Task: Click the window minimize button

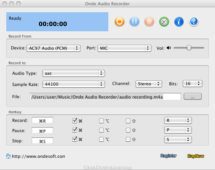Action: pyautogui.click(x=12, y=4)
